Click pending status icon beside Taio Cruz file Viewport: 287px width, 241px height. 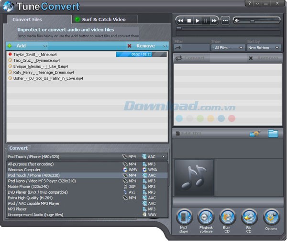(10, 60)
